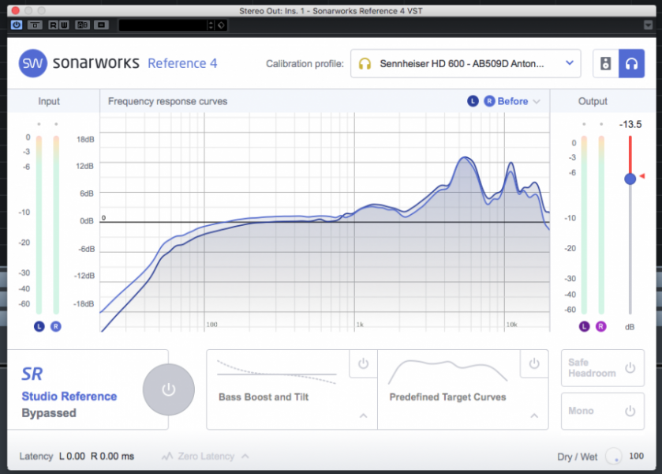Toggle the L curve visibility indicator

tap(473, 101)
